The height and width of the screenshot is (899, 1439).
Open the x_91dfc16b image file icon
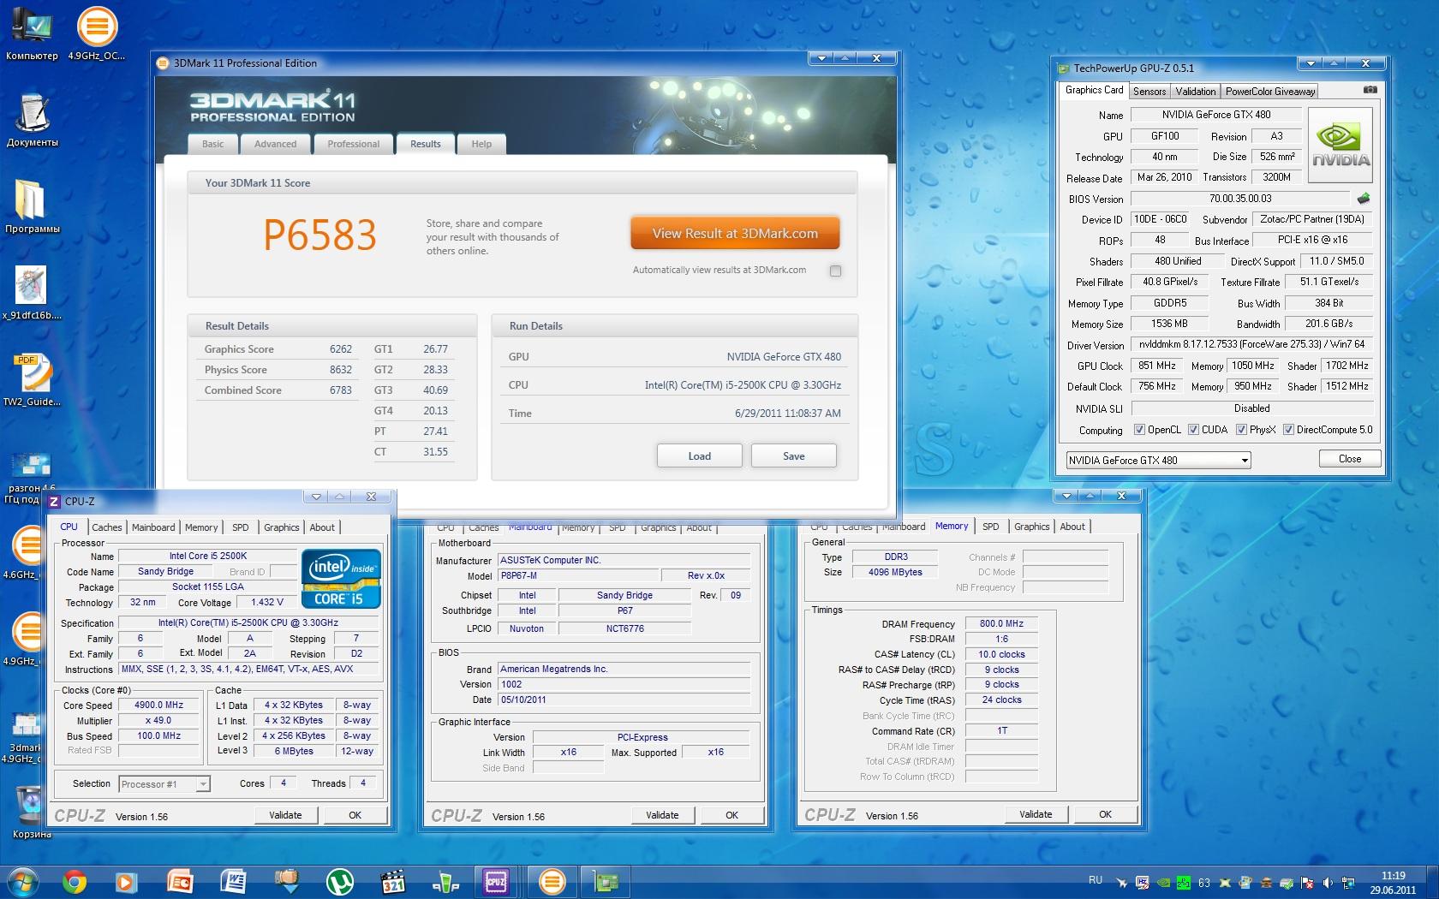(x=32, y=293)
